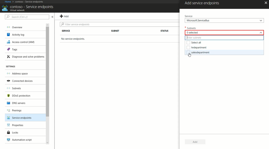Click the Properties bars icon
269x149 pixels.
(x=8, y=125)
